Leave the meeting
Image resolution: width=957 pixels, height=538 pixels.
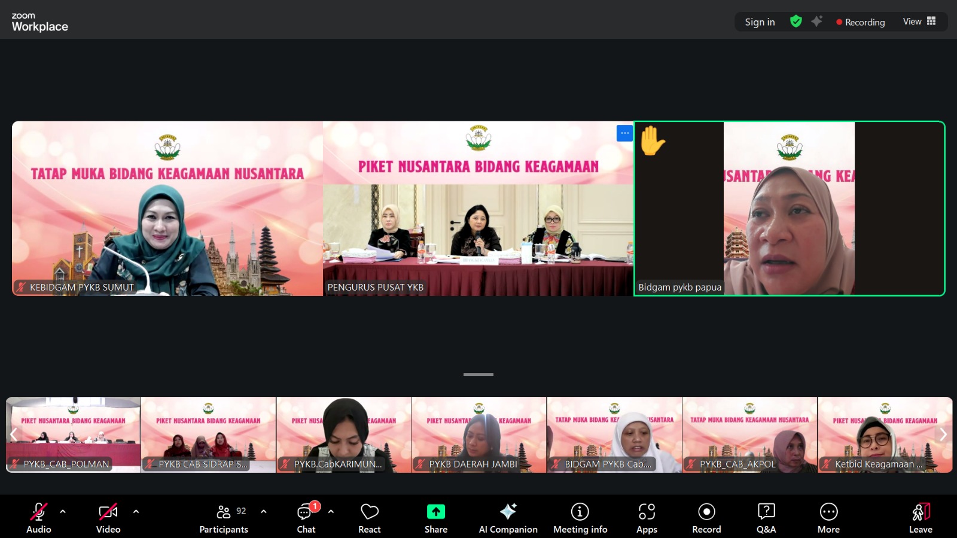point(921,518)
